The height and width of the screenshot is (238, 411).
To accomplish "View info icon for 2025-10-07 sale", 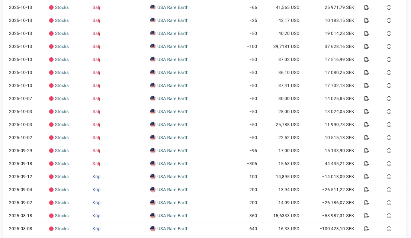I will click(389, 99).
